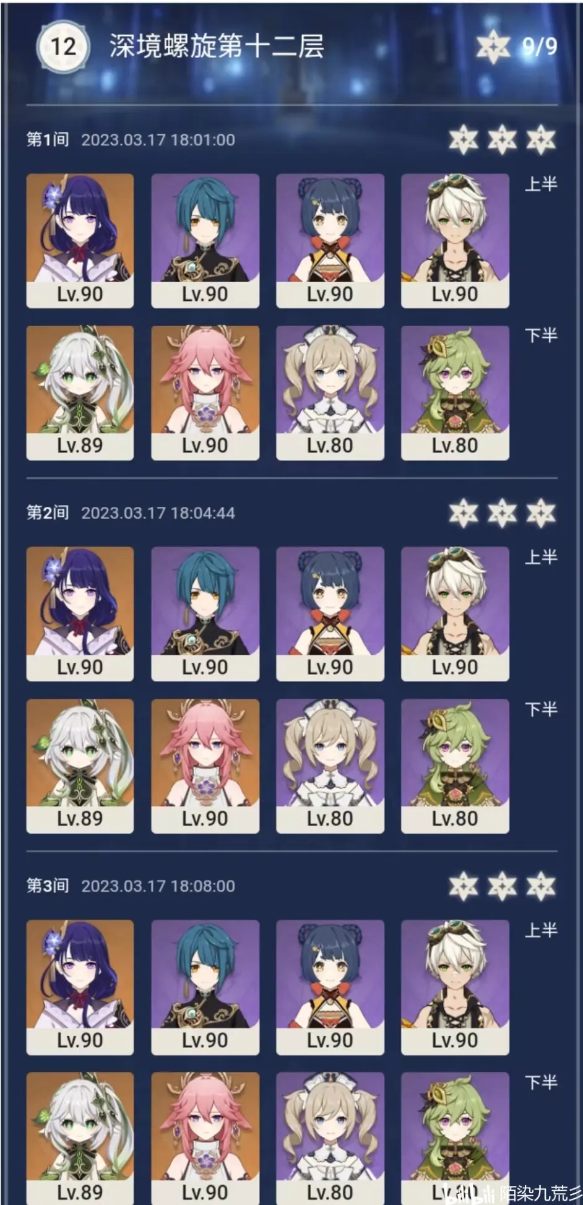
Task: Click the third star of Chamber 2
Action: 541,513
